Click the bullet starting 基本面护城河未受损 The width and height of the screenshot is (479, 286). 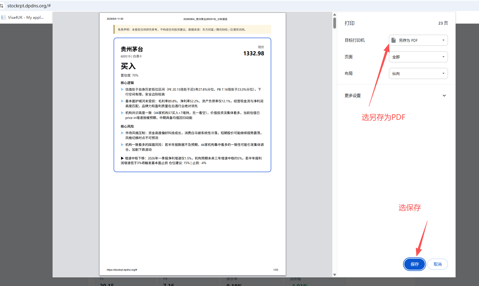pos(194,104)
